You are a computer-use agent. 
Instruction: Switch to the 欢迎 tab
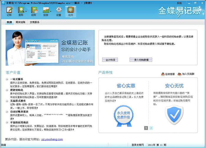9,22
